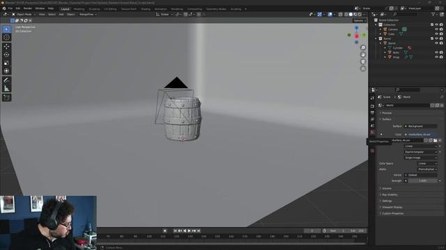This screenshot has height=250, width=446.
Task: Expand the Ray Visibility panel
Action: 390,194
